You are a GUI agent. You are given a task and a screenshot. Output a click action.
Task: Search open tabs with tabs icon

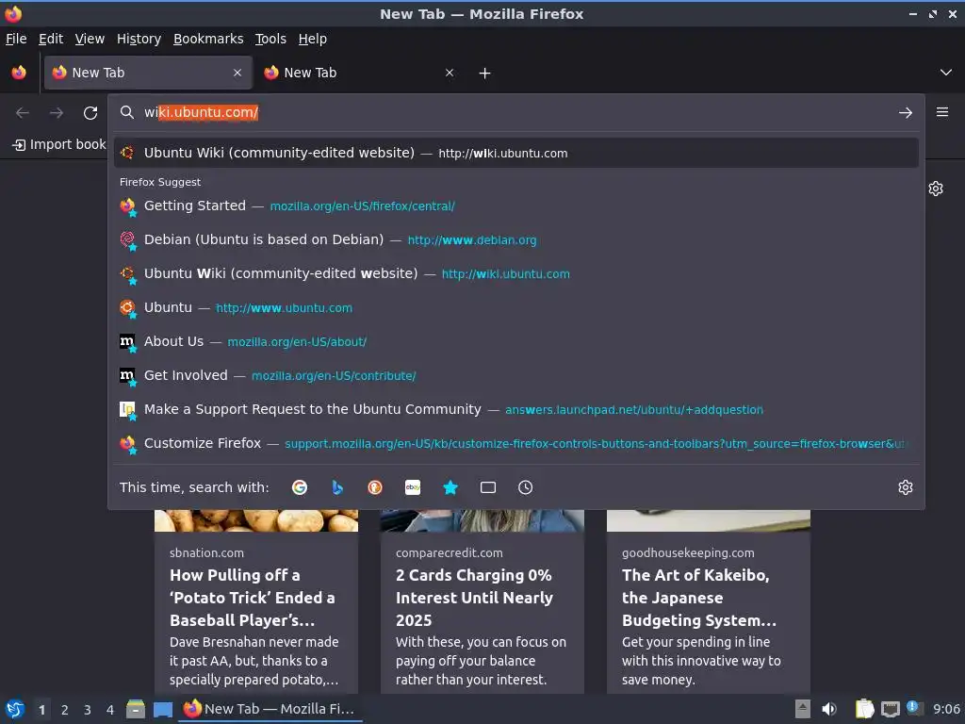(488, 487)
